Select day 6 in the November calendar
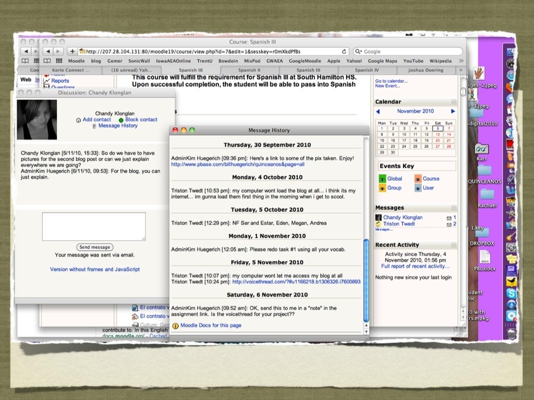534x400 pixels. pyautogui.click(x=438, y=129)
